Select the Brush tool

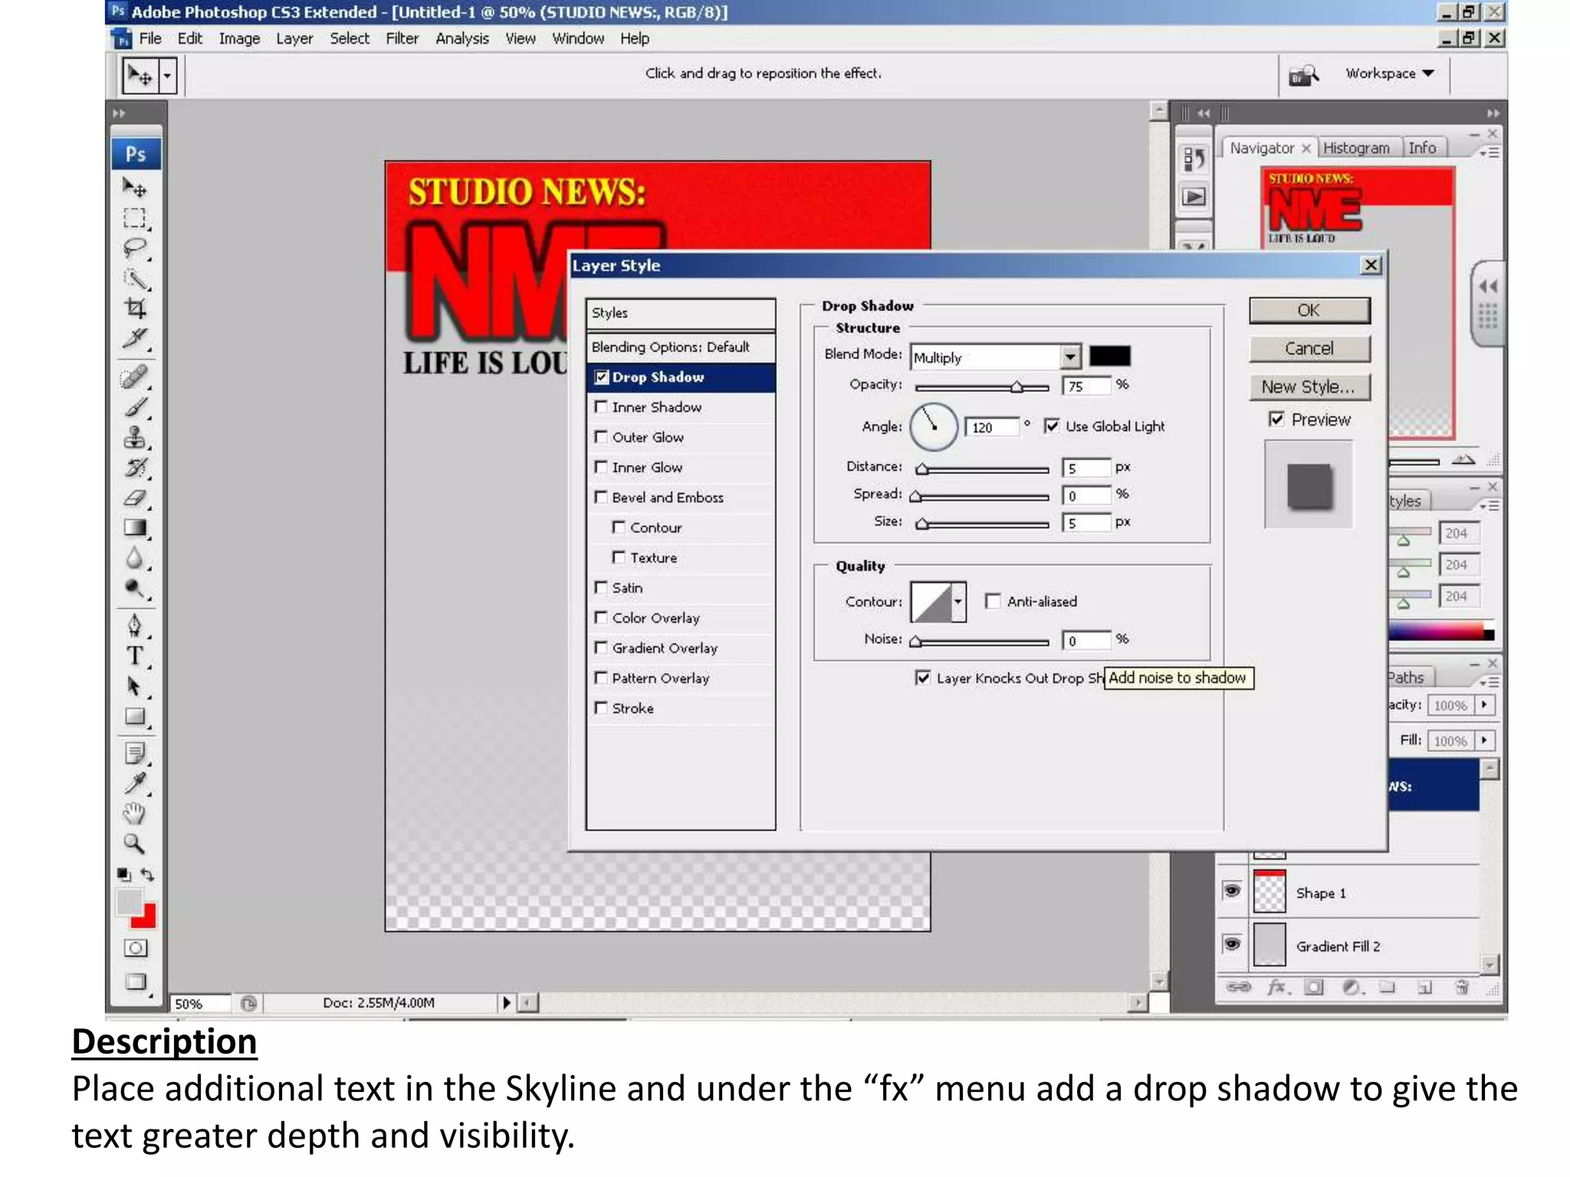[135, 407]
